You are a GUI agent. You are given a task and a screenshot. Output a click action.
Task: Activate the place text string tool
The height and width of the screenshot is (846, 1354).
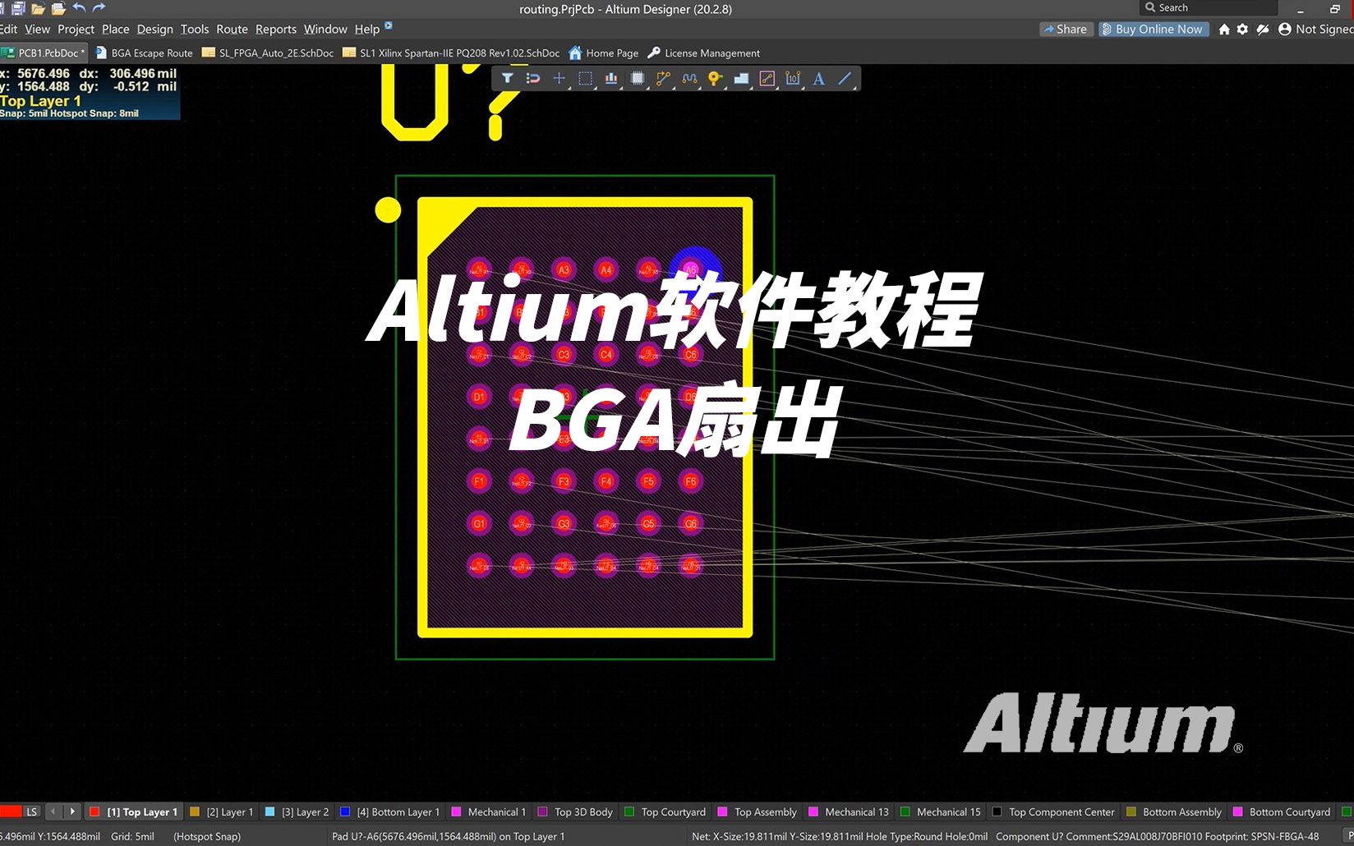point(819,79)
